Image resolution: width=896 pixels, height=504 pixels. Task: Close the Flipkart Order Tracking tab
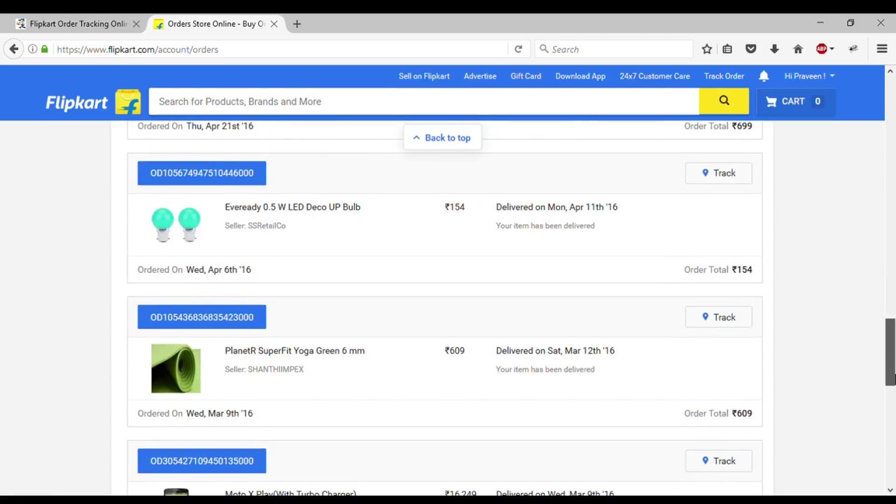(136, 24)
